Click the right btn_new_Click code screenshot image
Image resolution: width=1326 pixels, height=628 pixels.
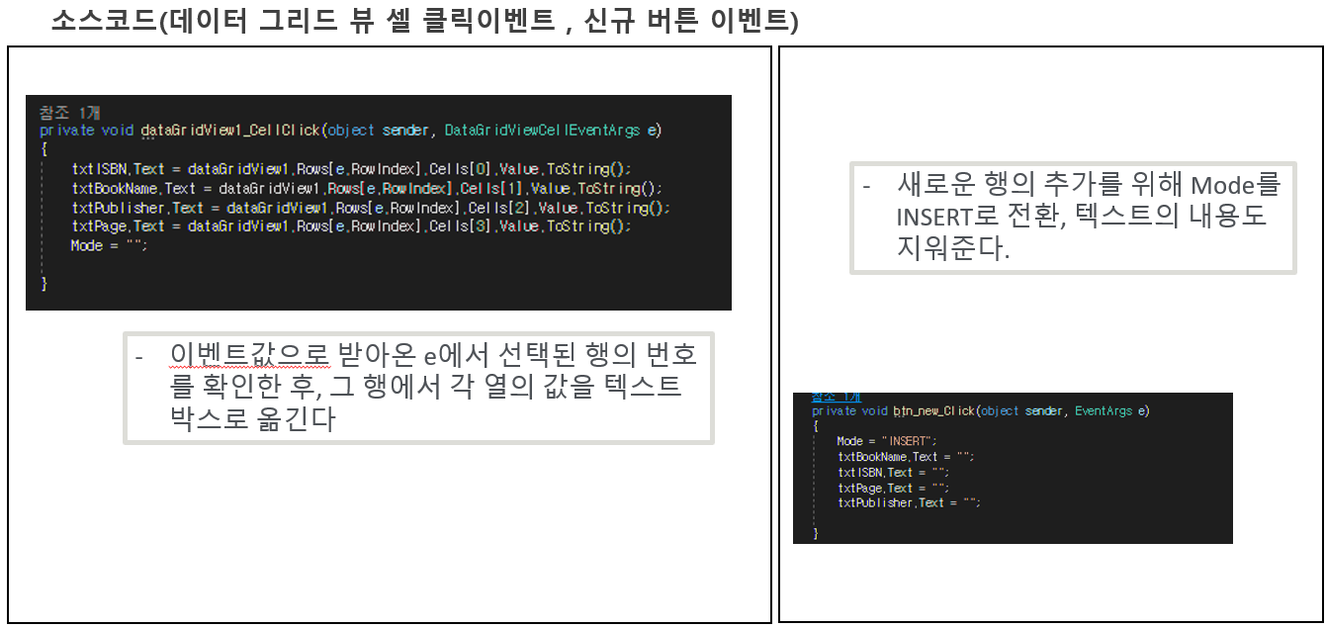[x=1013, y=468]
